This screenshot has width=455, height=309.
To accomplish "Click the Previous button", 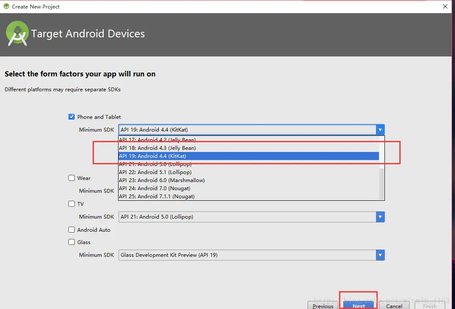I will (322, 306).
